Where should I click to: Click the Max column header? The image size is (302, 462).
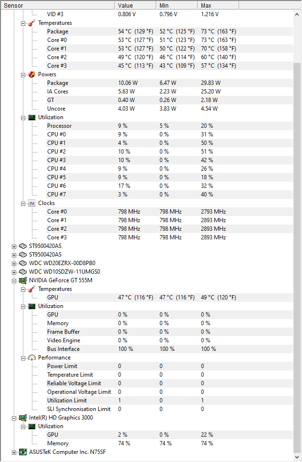218,5
